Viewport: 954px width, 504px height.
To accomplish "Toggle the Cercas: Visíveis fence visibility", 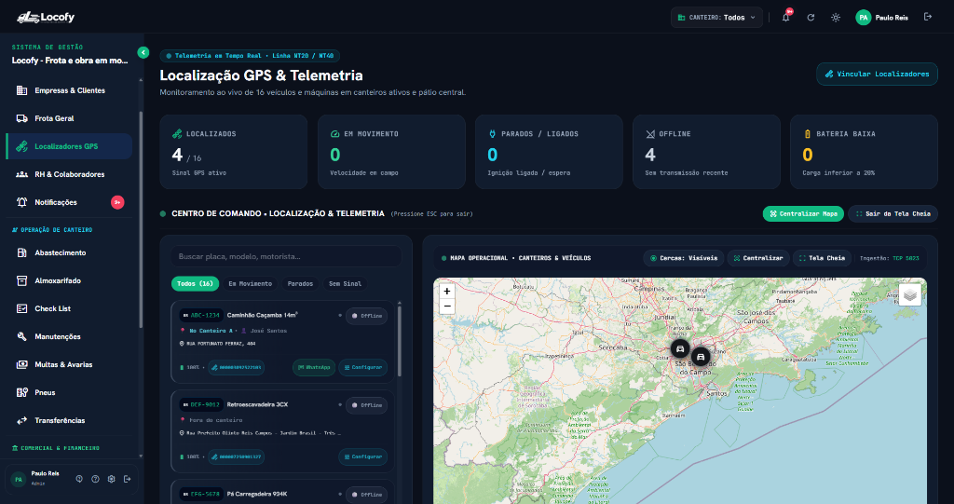I will [684, 258].
